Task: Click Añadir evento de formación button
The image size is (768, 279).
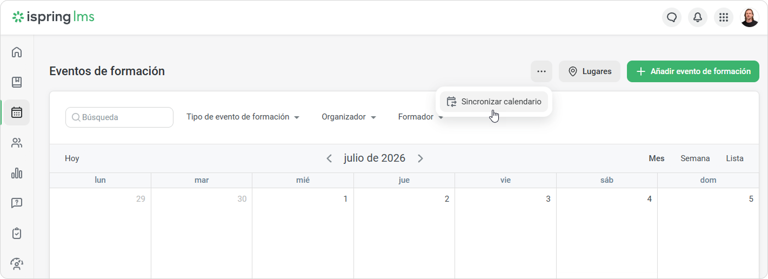Action: pos(693,71)
